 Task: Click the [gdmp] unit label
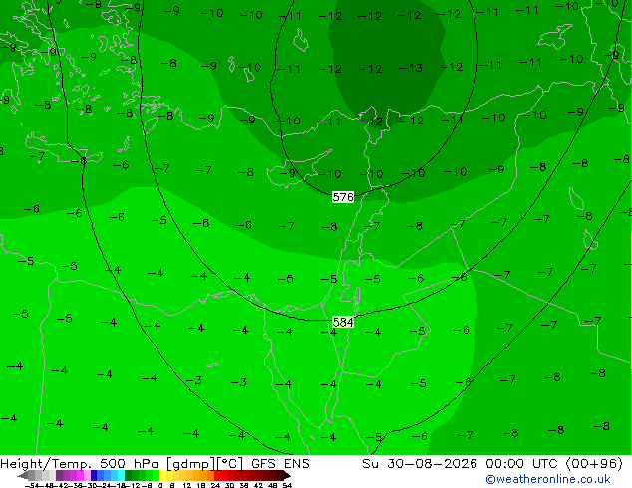(x=191, y=464)
